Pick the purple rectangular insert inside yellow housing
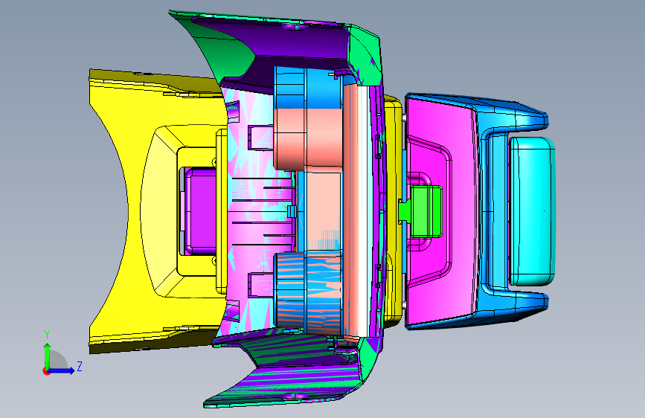645x418 pixels. (x=201, y=211)
